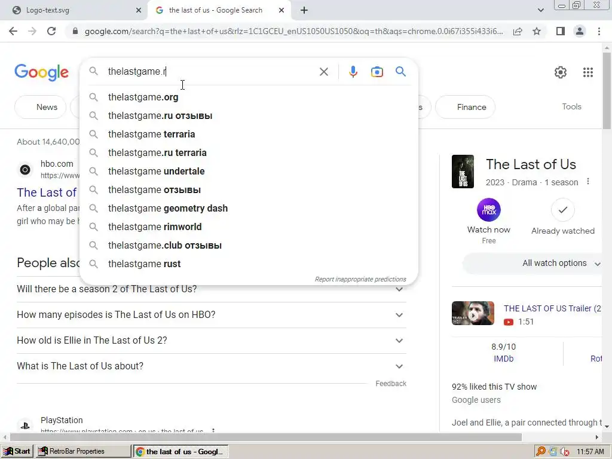Open Google Lens camera search
This screenshot has width=612, height=459.
point(377,72)
